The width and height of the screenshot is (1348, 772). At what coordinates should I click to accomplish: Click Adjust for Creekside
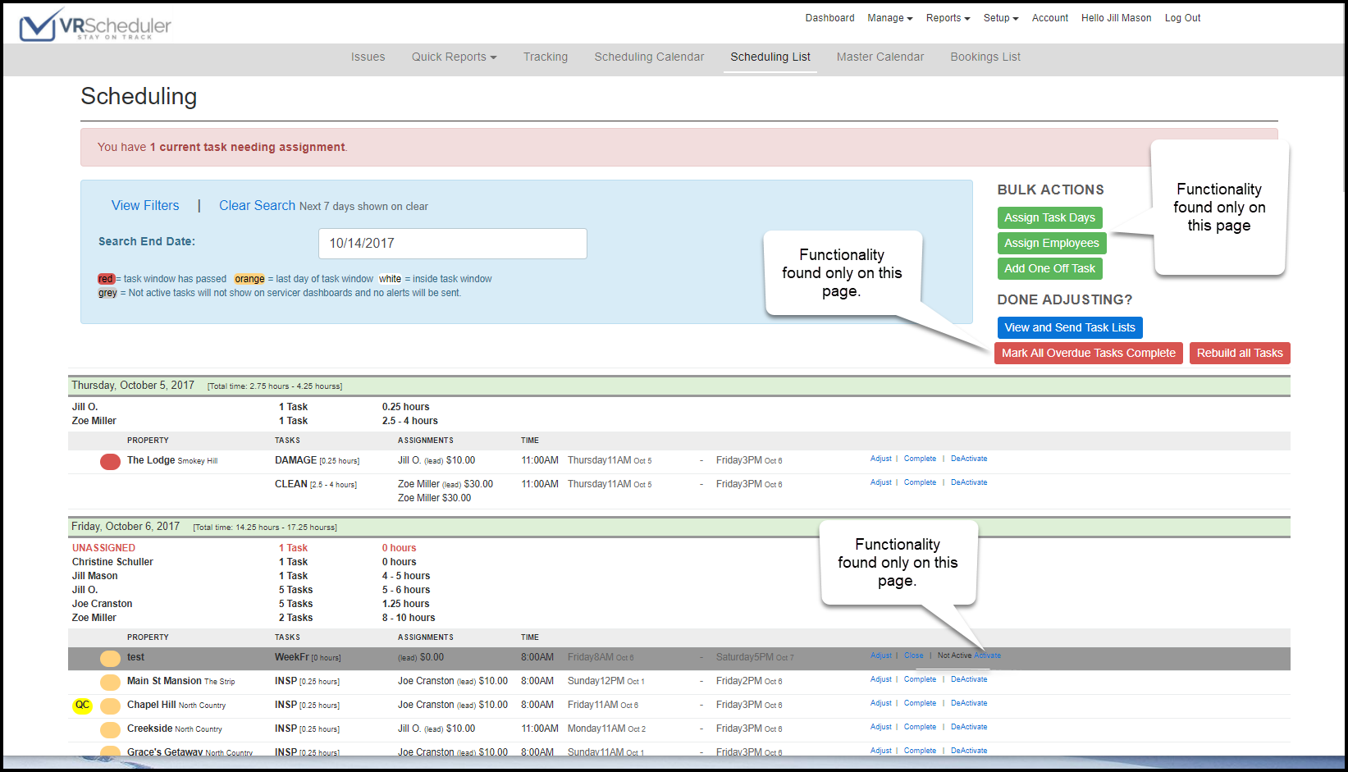(880, 727)
